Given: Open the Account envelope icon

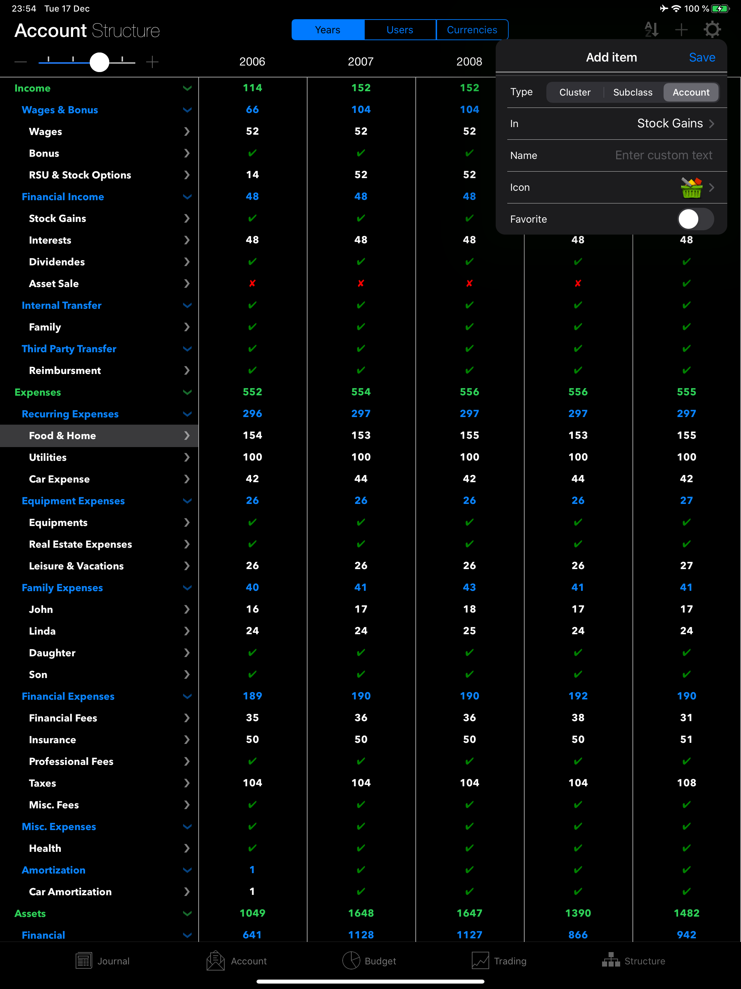Looking at the screenshot, I should click(x=216, y=961).
